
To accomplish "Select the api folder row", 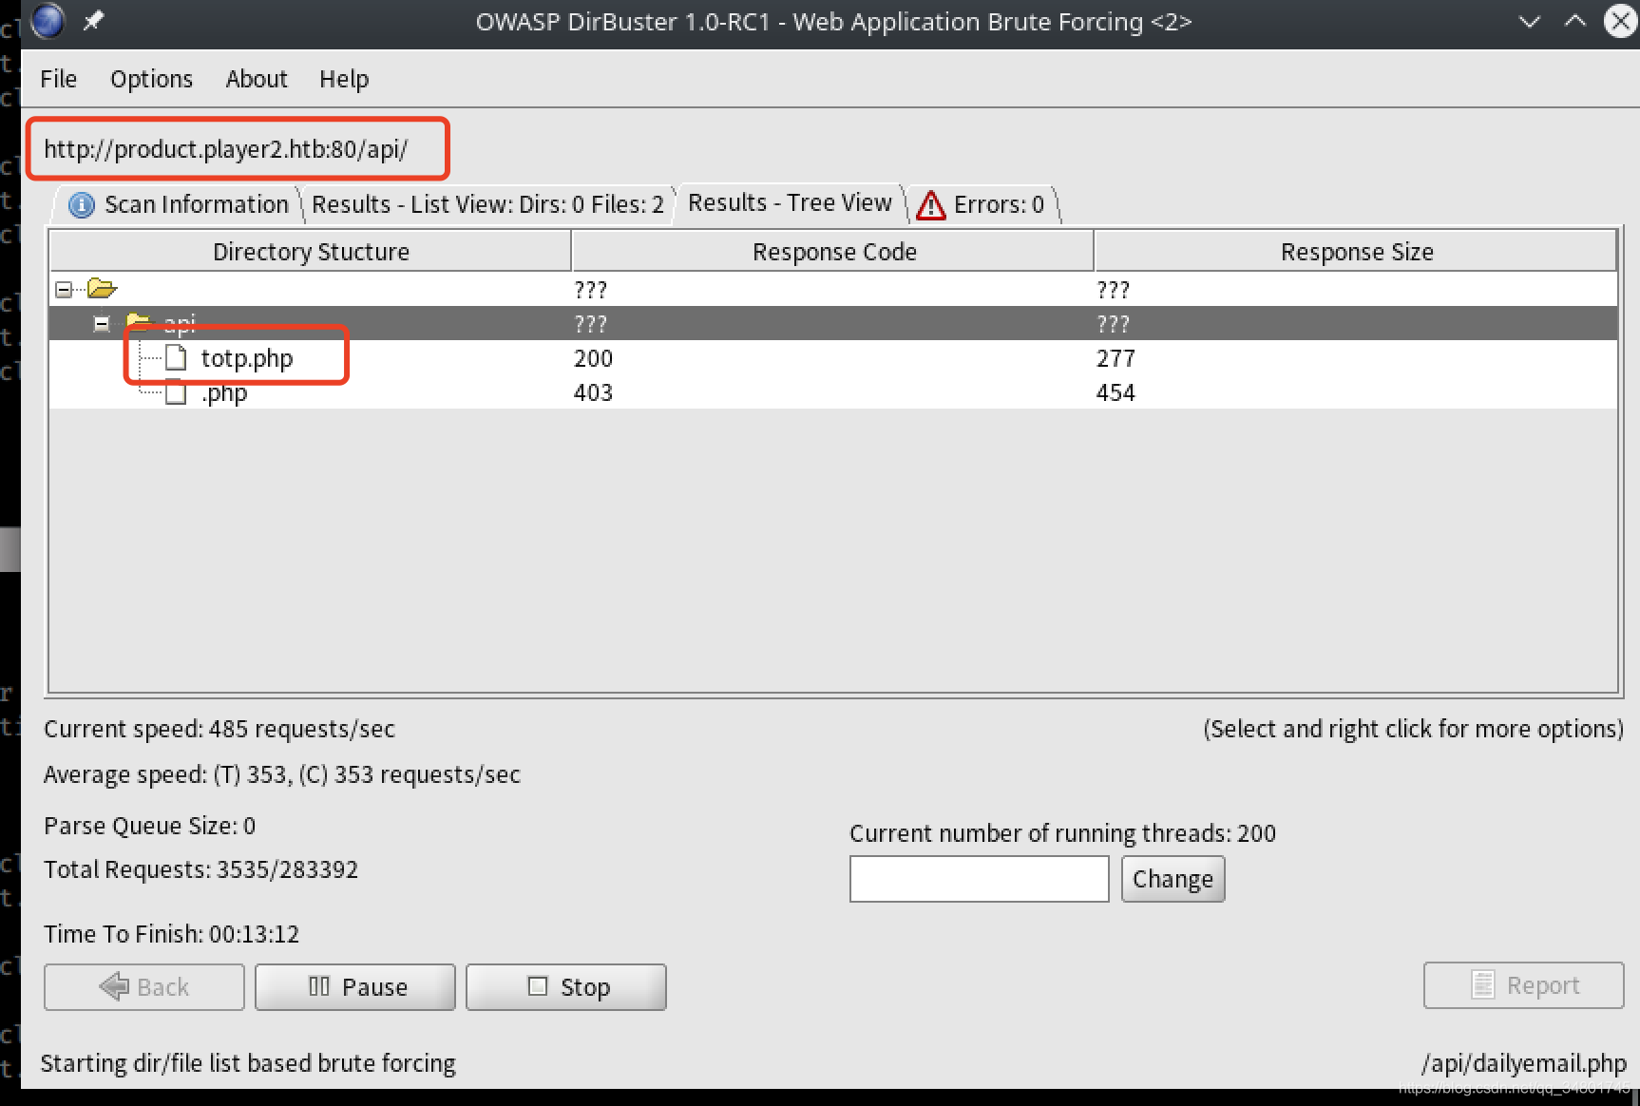I will [833, 323].
